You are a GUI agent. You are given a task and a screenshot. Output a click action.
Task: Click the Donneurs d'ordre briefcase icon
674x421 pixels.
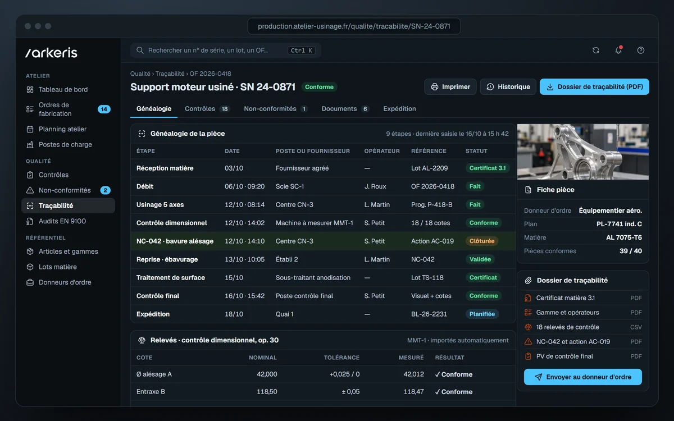tap(30, 282)
